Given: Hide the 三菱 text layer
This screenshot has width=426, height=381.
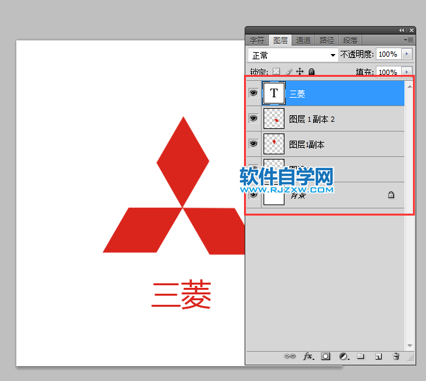Looking at the screenshot, I should (x=253, y=93).
